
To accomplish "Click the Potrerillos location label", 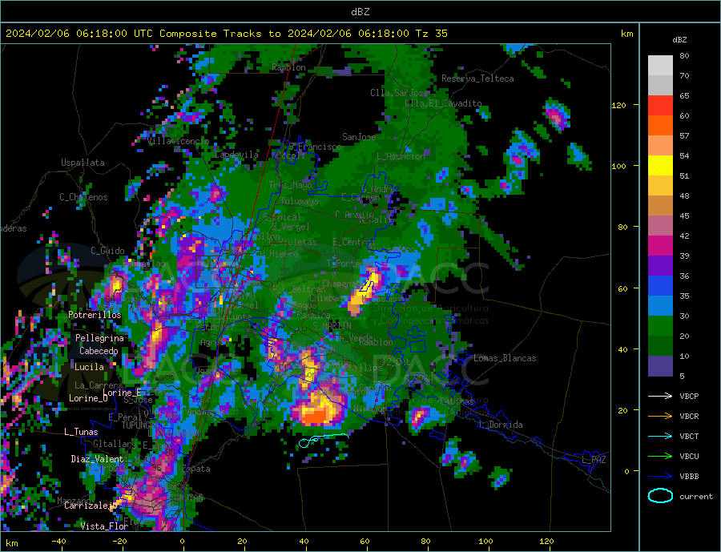I will (95, 315).
